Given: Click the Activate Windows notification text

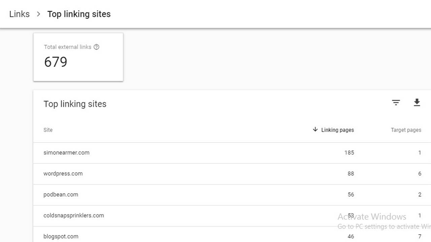Looking at the screenshot, I should pos(372,216).
